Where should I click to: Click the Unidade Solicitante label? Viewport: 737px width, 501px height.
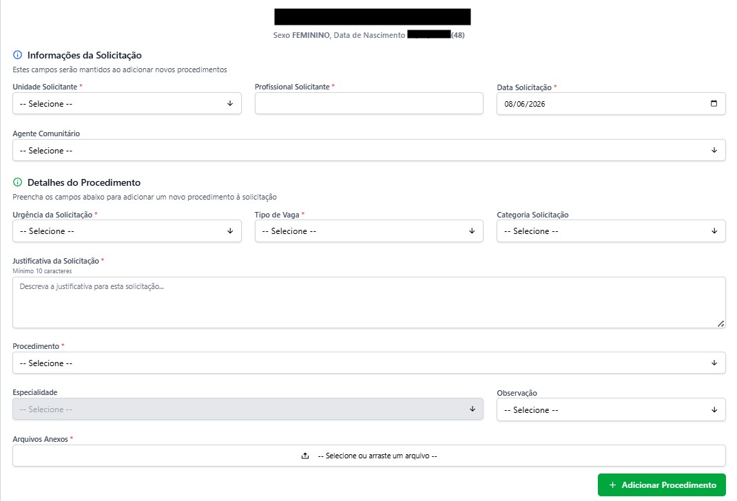click(x=45, y=87)
